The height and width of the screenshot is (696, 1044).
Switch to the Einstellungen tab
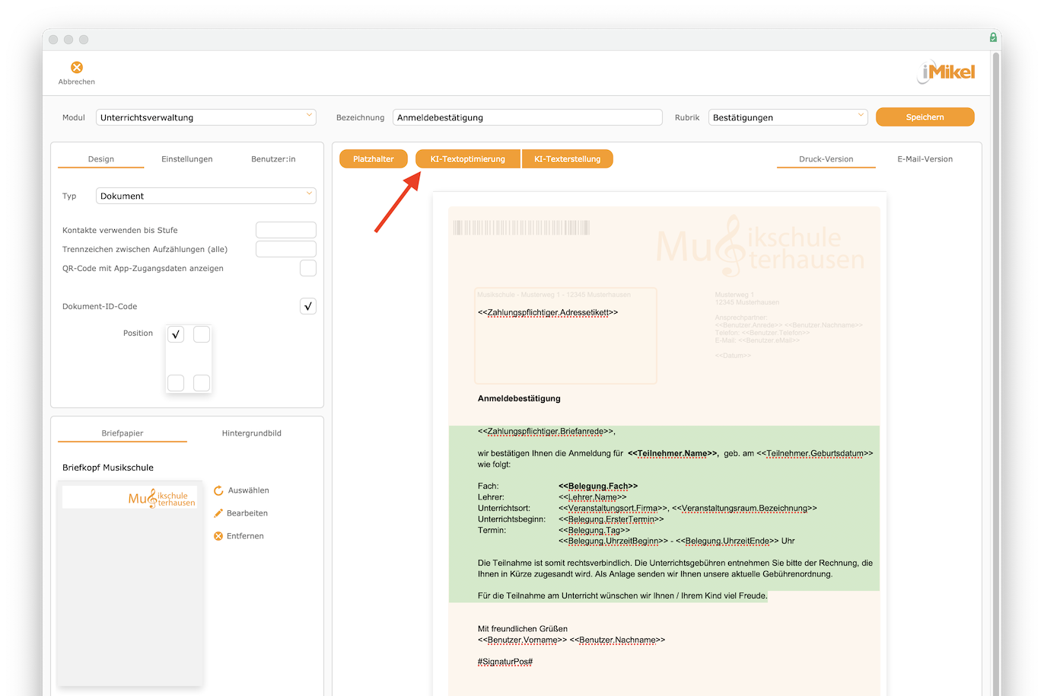coord(187,159)
